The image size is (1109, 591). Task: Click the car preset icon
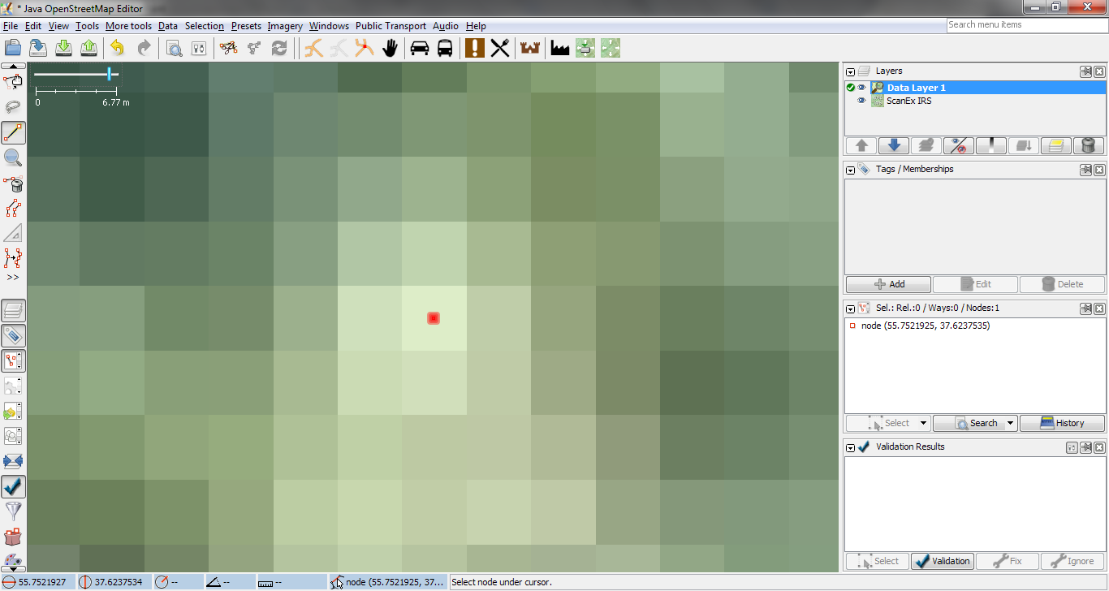click(x=420, y=48)
